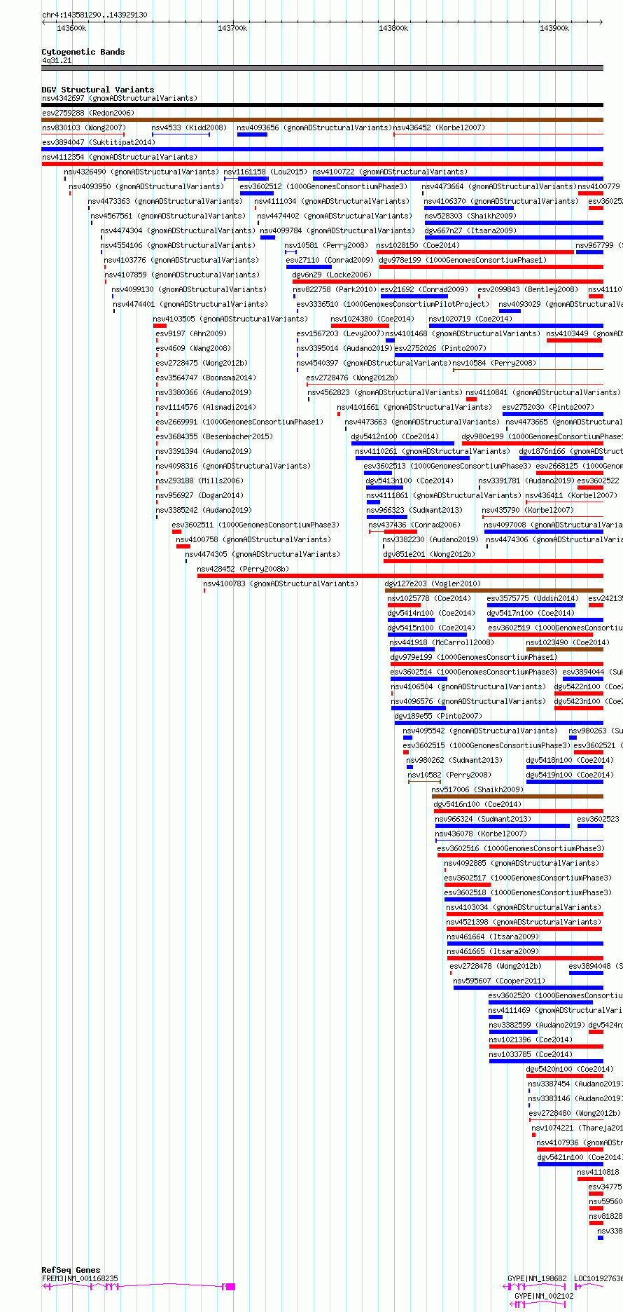Click the 143700k ruler tick label
Screen dimensions: 623x1312
click(232, 28)
